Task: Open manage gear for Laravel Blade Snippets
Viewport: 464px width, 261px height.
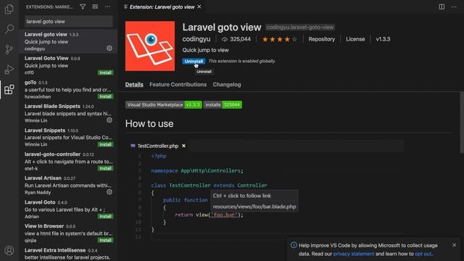Action: [x=109, y=120]
